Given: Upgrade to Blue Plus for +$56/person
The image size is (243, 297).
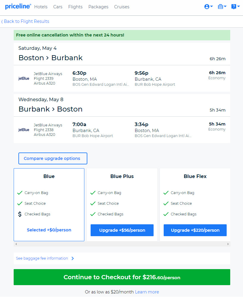Looking at the screenshot, I should 122,230.
